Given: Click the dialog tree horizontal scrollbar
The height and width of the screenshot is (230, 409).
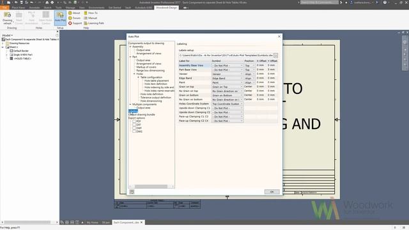Looking at the screenshot, I should point(151,186).
